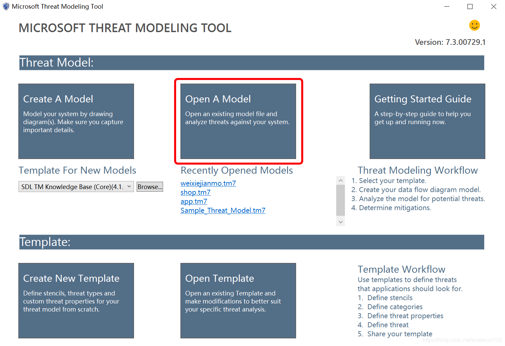Select the Create A Model tile
The image size is (505, 346).
coord(76,121)
